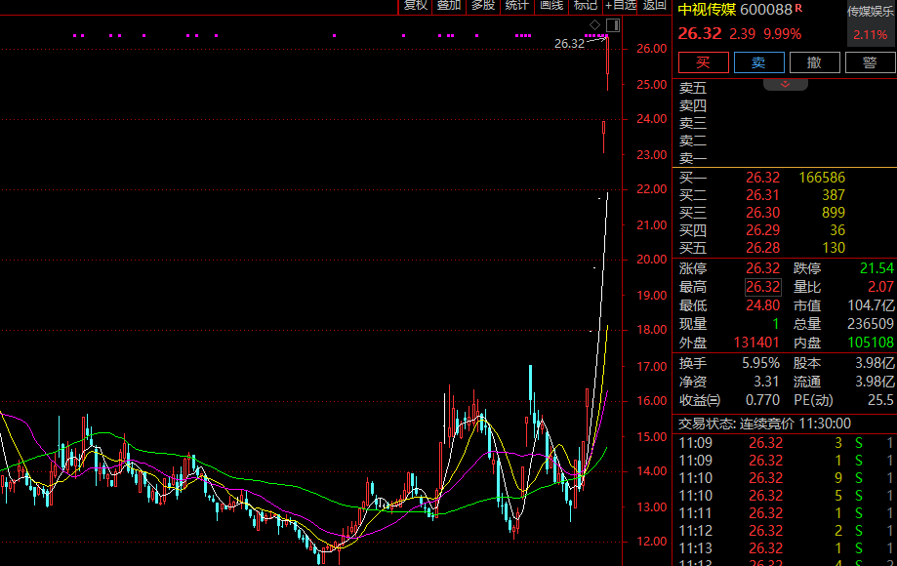897x566 pixels.
Task: Click the 总量 value 236509
Action: [870, 324]
